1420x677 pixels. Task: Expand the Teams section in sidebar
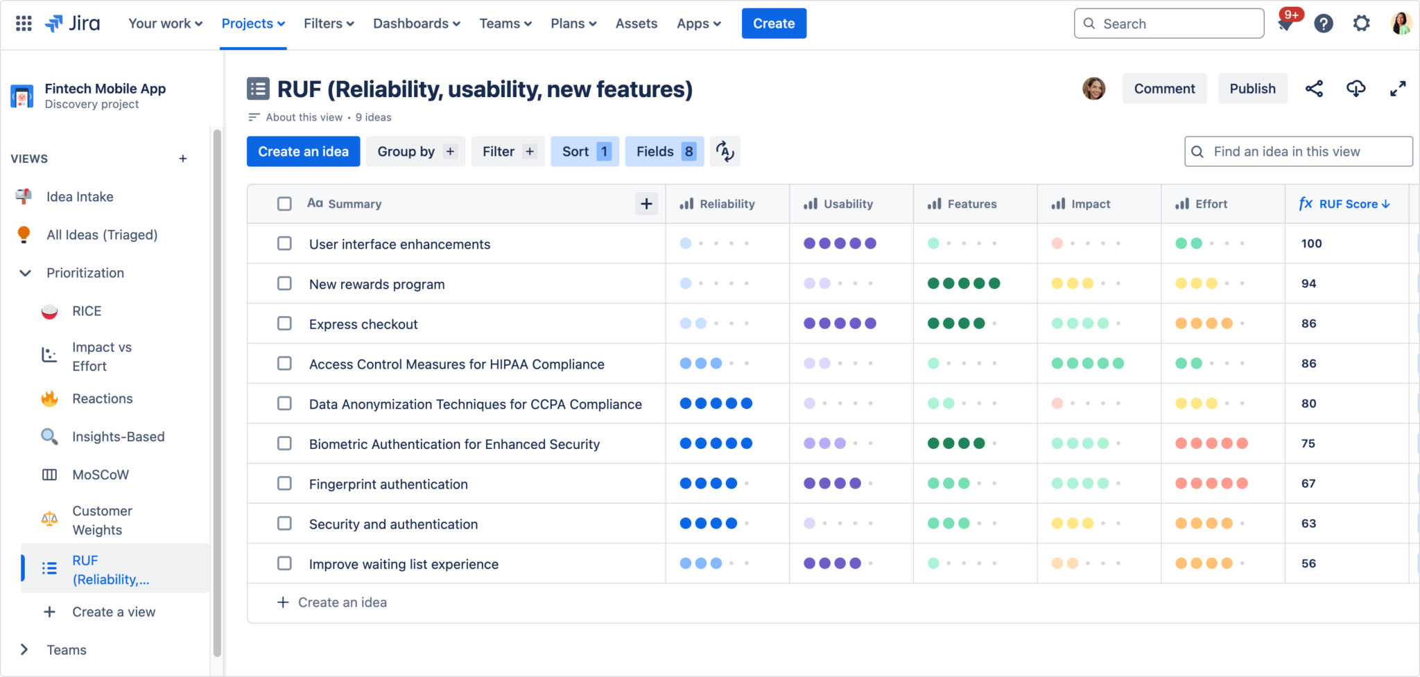tap(25, 650)
